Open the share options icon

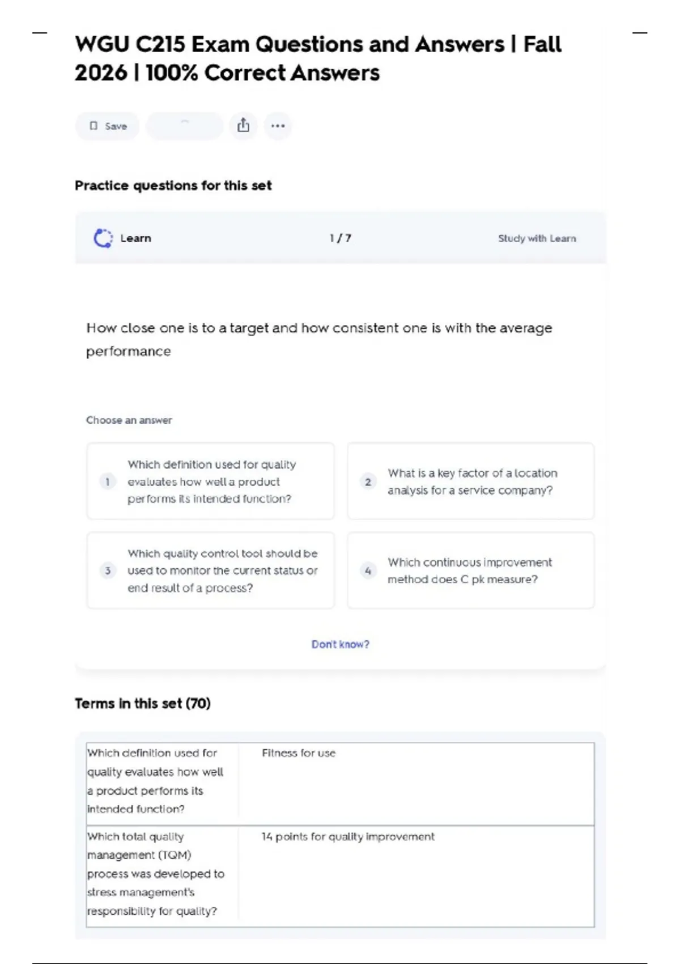pyautogui.click(x=243, y=125)
